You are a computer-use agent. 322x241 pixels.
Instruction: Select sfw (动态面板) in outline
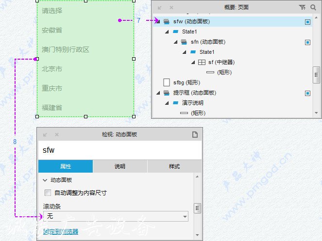point(192,21)
